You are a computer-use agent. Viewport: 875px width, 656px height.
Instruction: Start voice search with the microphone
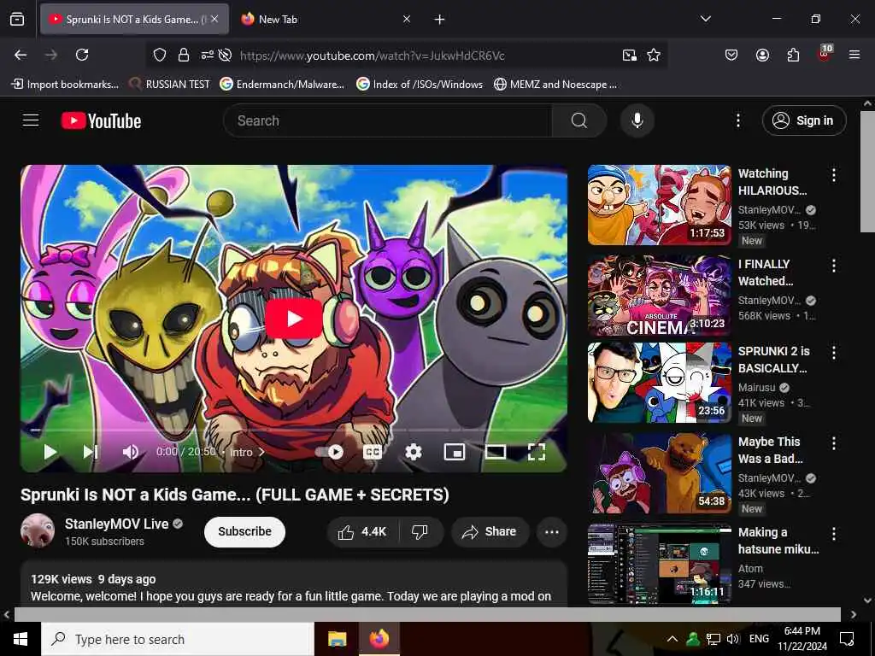coord(637,120)
